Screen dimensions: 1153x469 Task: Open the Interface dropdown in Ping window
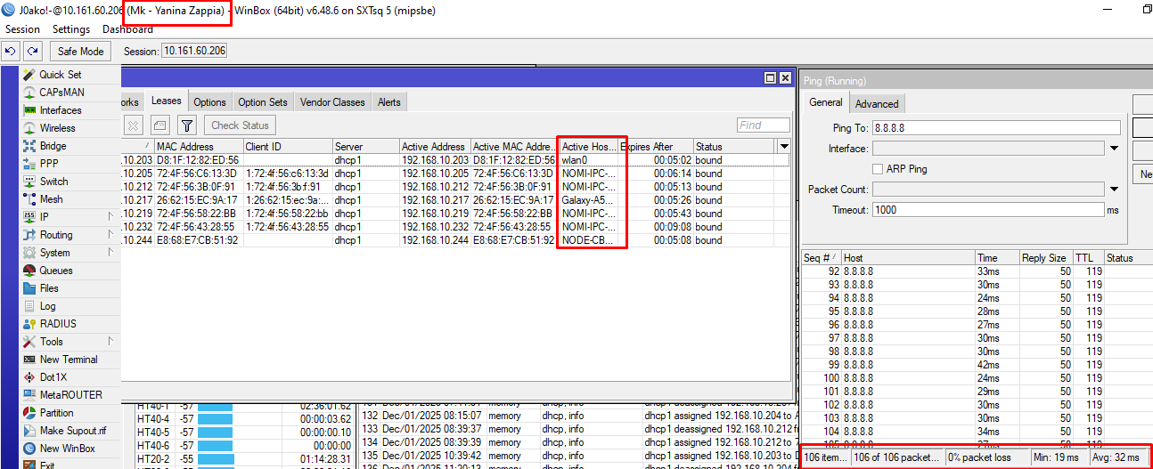pyautogui.click(x=1114, y=149)
